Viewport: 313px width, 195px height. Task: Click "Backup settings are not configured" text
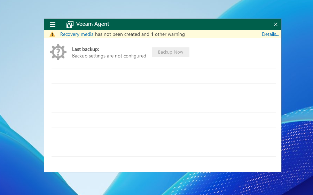(x=109, y=56)
